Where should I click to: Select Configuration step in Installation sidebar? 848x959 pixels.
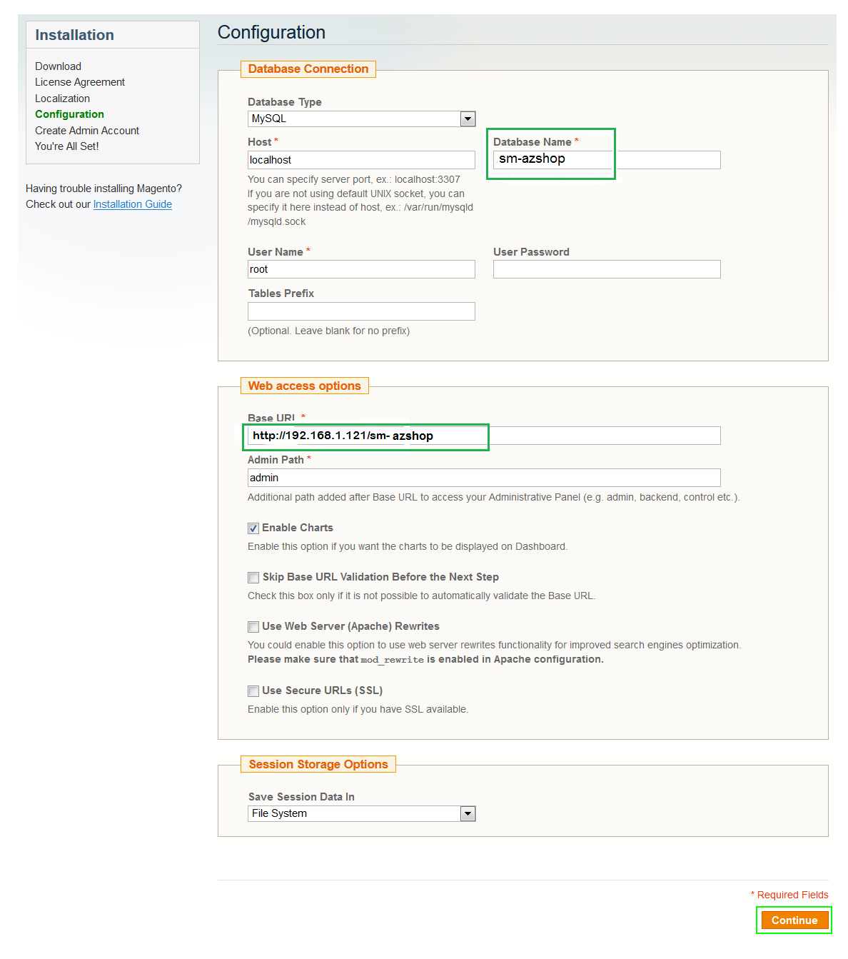[69, 114]
